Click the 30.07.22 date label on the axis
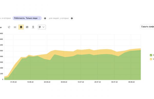 pos(114,82)
